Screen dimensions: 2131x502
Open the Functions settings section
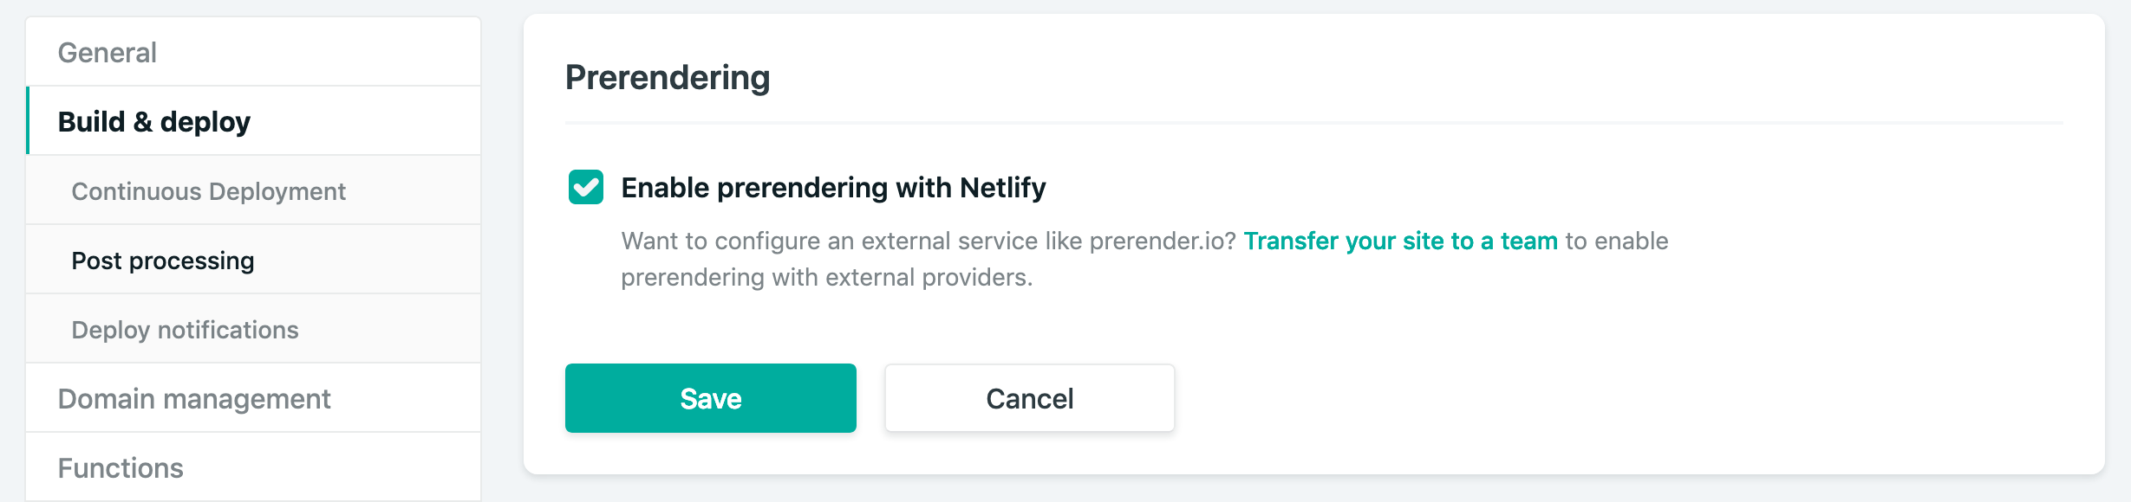coord(121,468)
